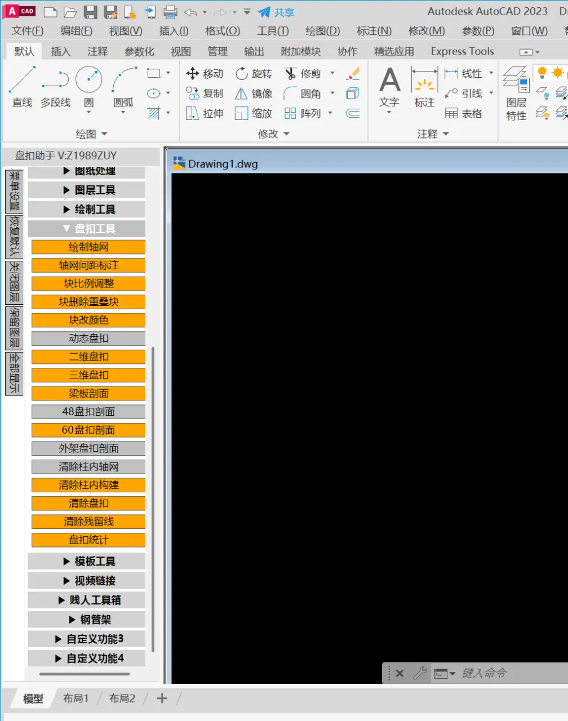This screenshot has height=721, width=568.
Task: Click the Share (共享) button
Action: coord(276,12)
